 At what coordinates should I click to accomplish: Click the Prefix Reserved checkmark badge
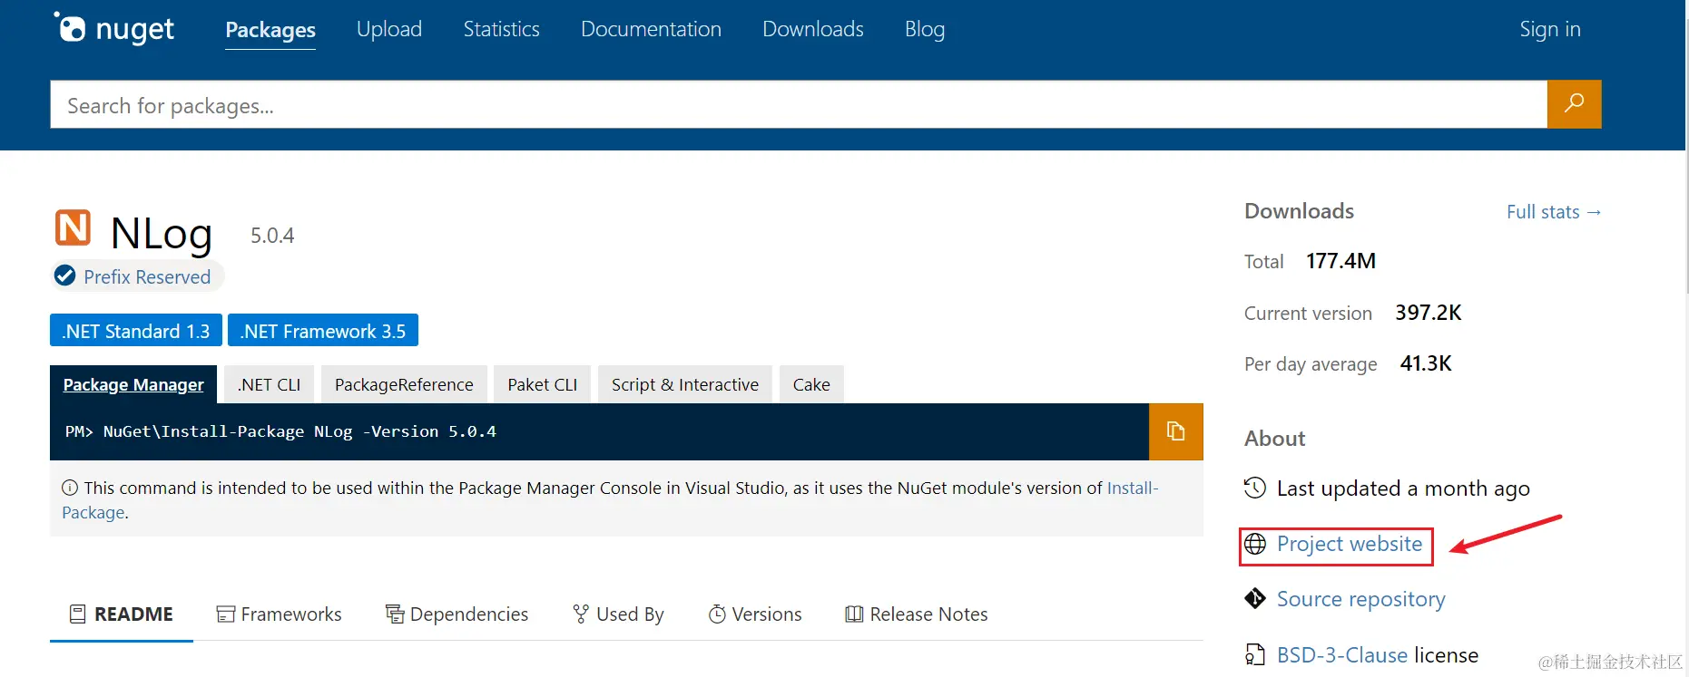(x=64, y=276)
